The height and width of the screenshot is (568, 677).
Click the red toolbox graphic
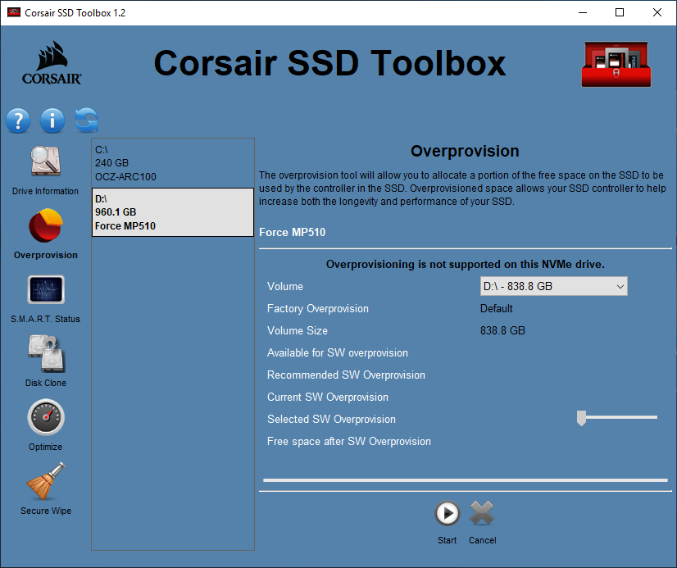point(616,62)
